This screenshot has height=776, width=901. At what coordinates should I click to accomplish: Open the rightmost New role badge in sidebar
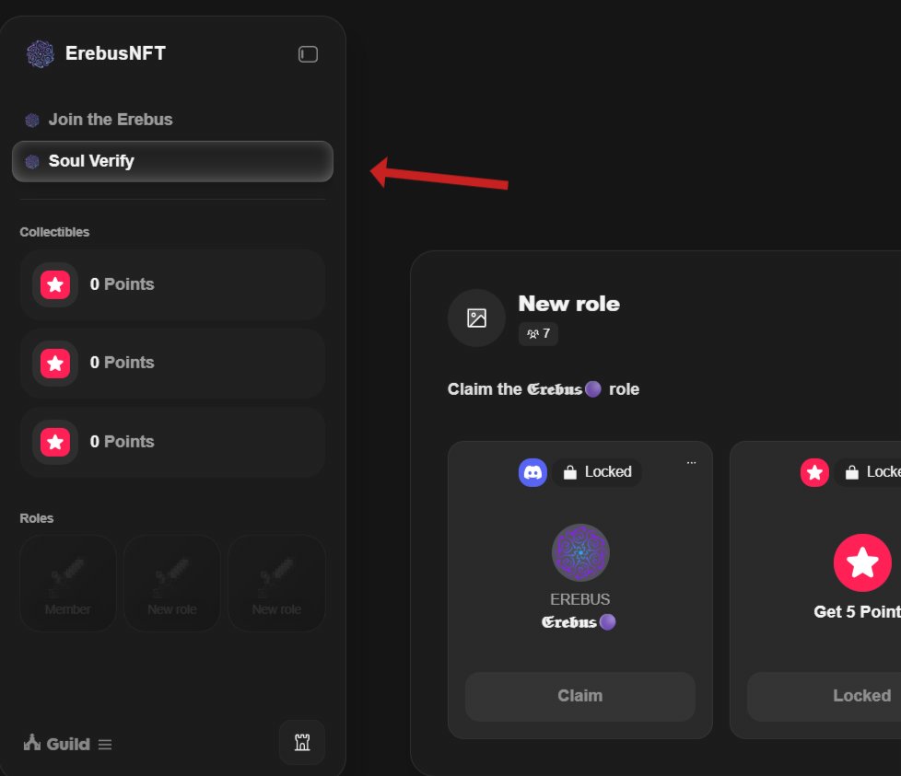click(x=276, y=583)
